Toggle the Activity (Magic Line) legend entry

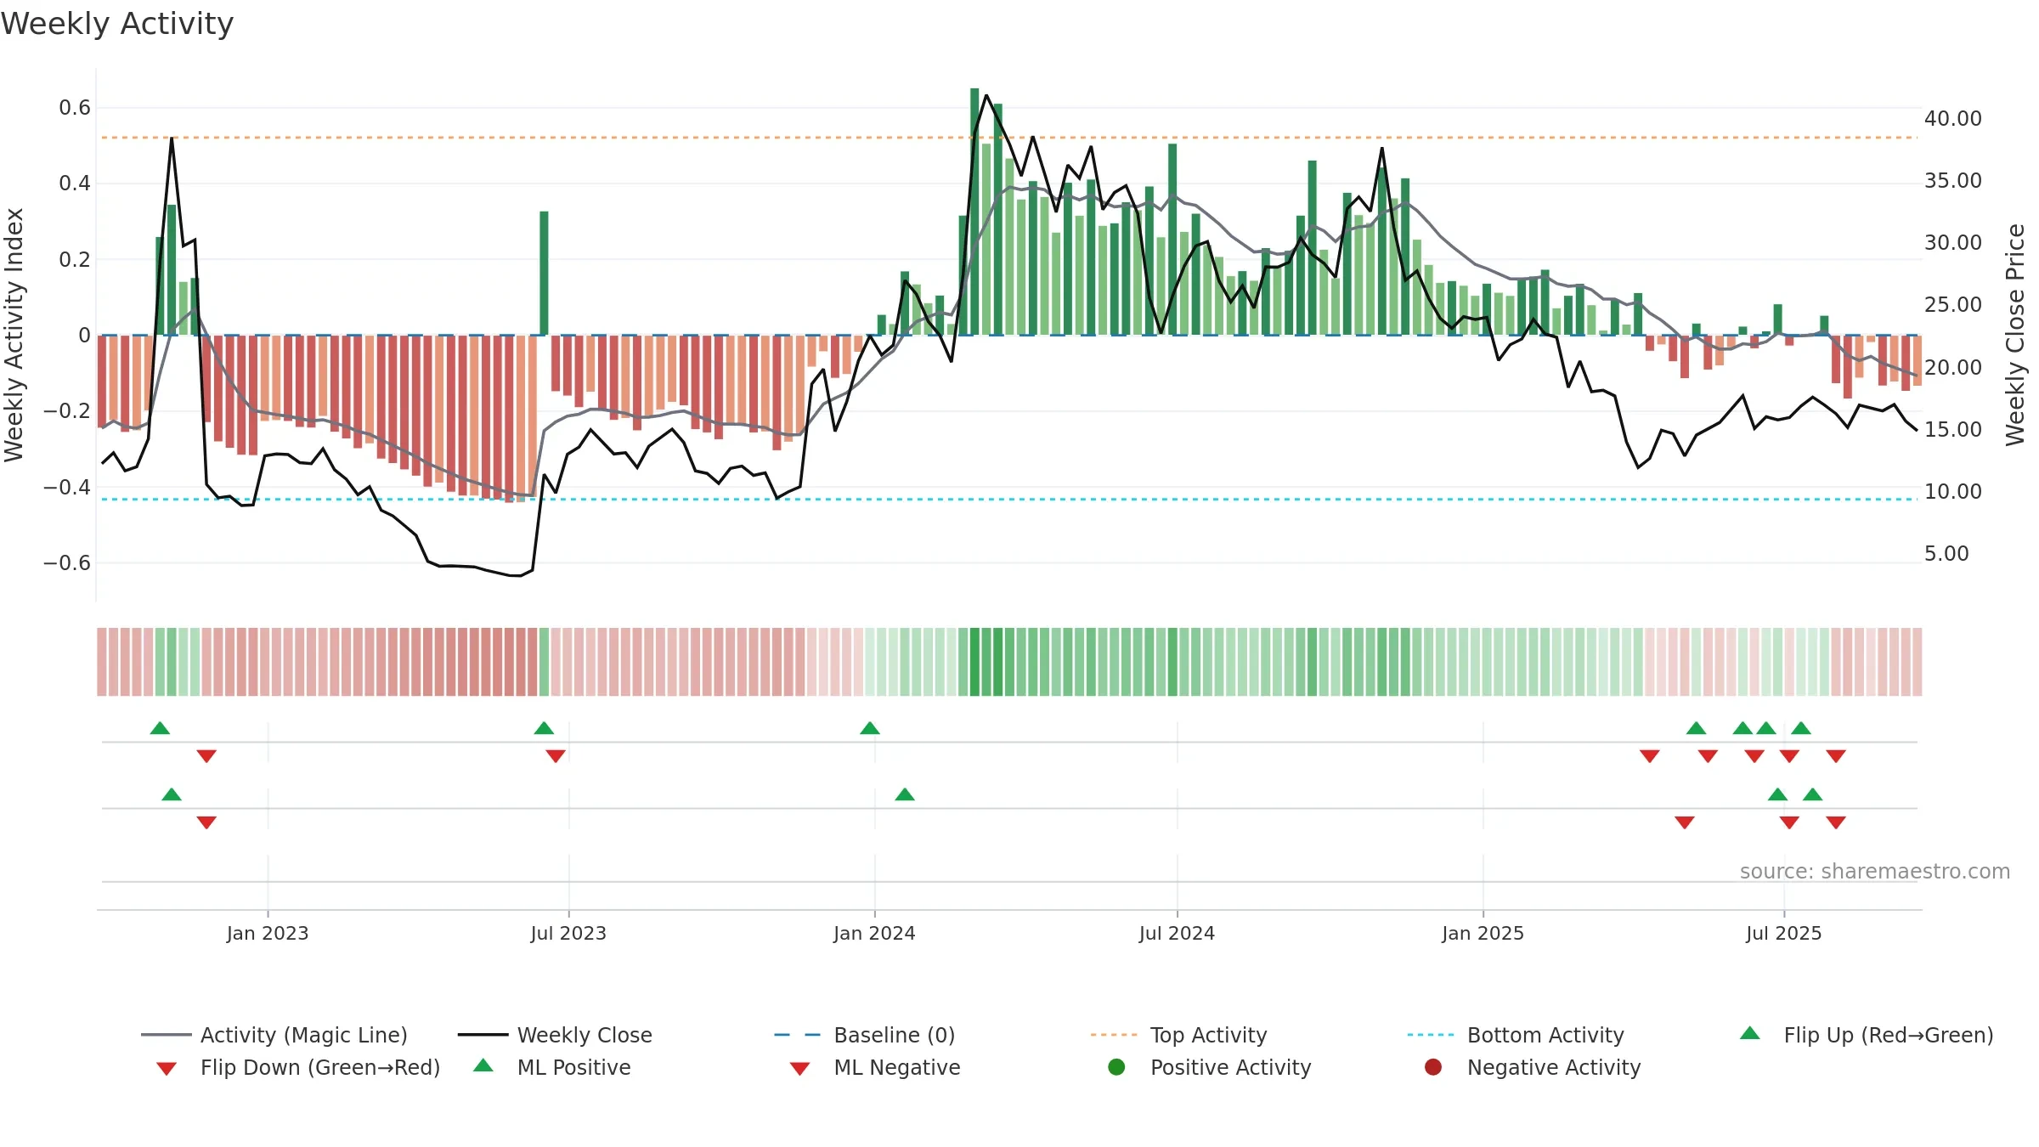pyautogui.click(x=274, y=1035)
